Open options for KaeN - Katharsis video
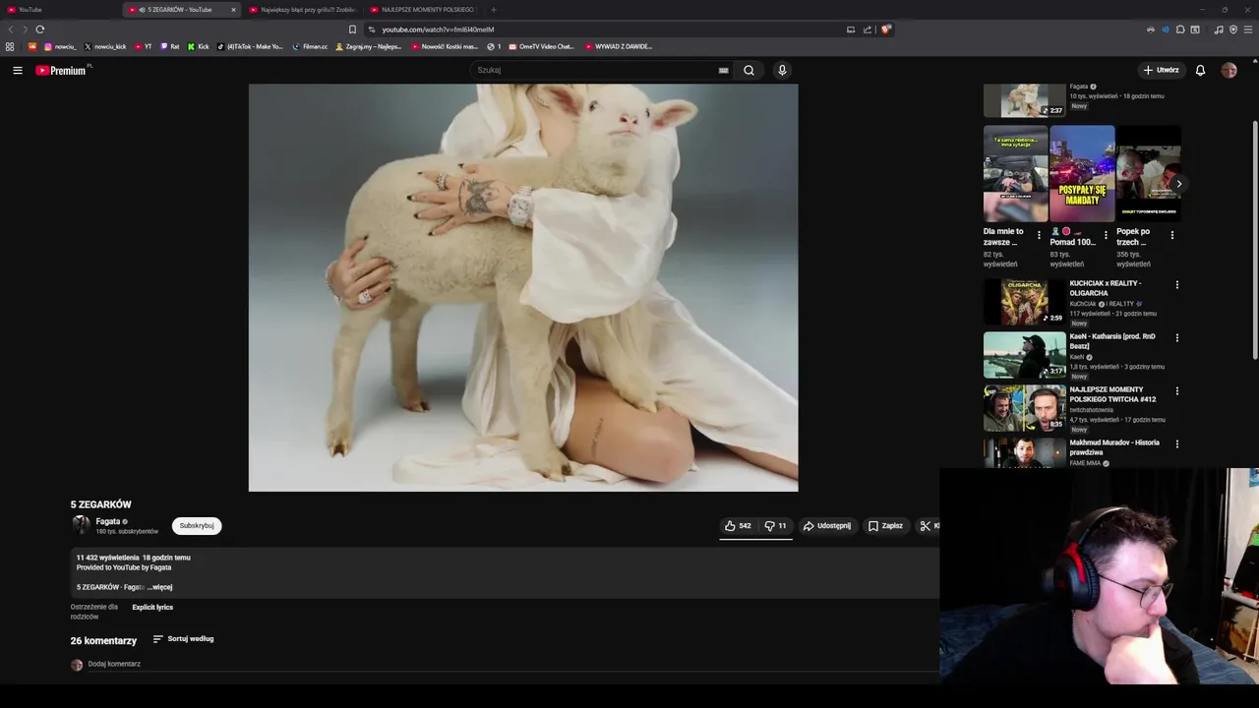This screenshot has width=1259, height=708. click(1176, 338)
